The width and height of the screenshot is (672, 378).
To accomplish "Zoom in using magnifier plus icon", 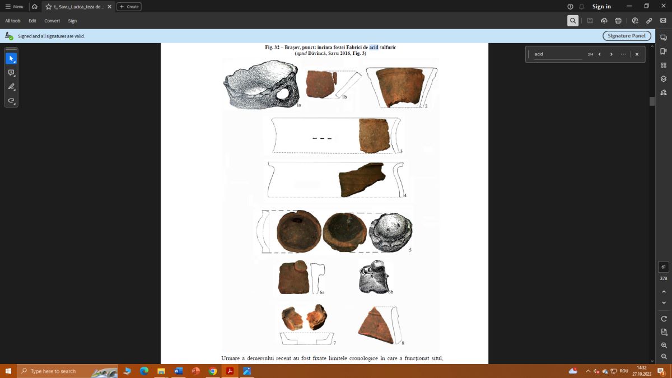I will pos(664,346).
